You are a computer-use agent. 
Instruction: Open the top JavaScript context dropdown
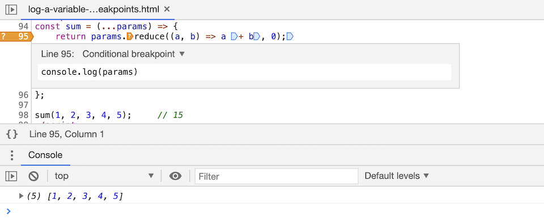coord(104,176)
